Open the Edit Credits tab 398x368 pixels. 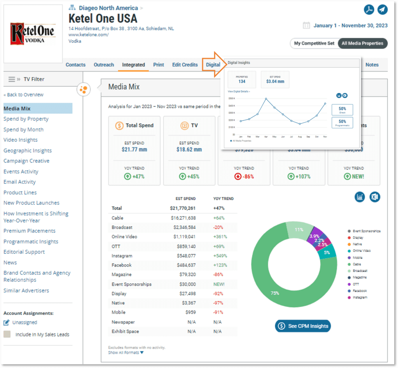[x=185, y=65]
